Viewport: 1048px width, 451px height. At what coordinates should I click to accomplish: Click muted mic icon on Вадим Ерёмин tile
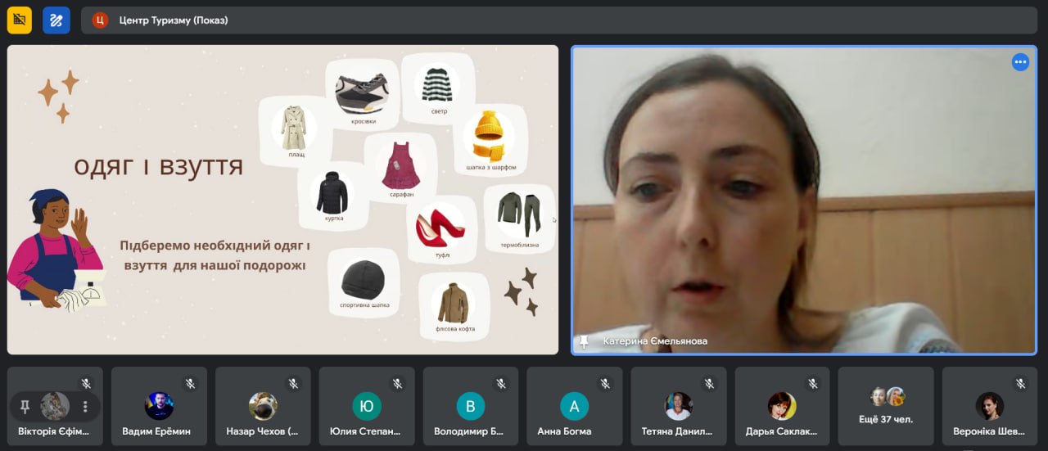(x=190, y=383)
